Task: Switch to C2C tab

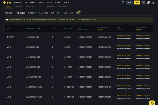Action: point(65,13)
